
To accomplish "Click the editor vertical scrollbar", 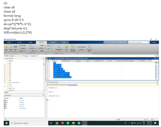I will coord(156,71).
